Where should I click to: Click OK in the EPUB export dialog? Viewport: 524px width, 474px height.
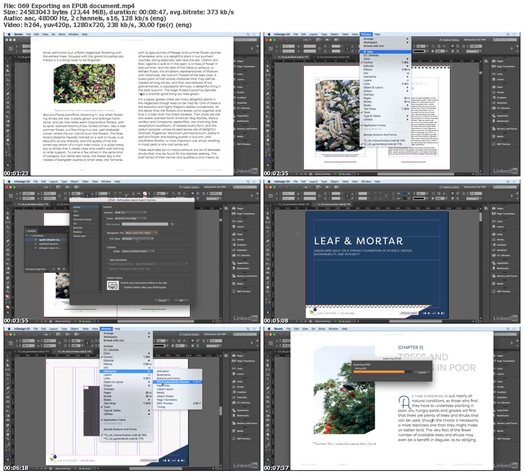182,300
